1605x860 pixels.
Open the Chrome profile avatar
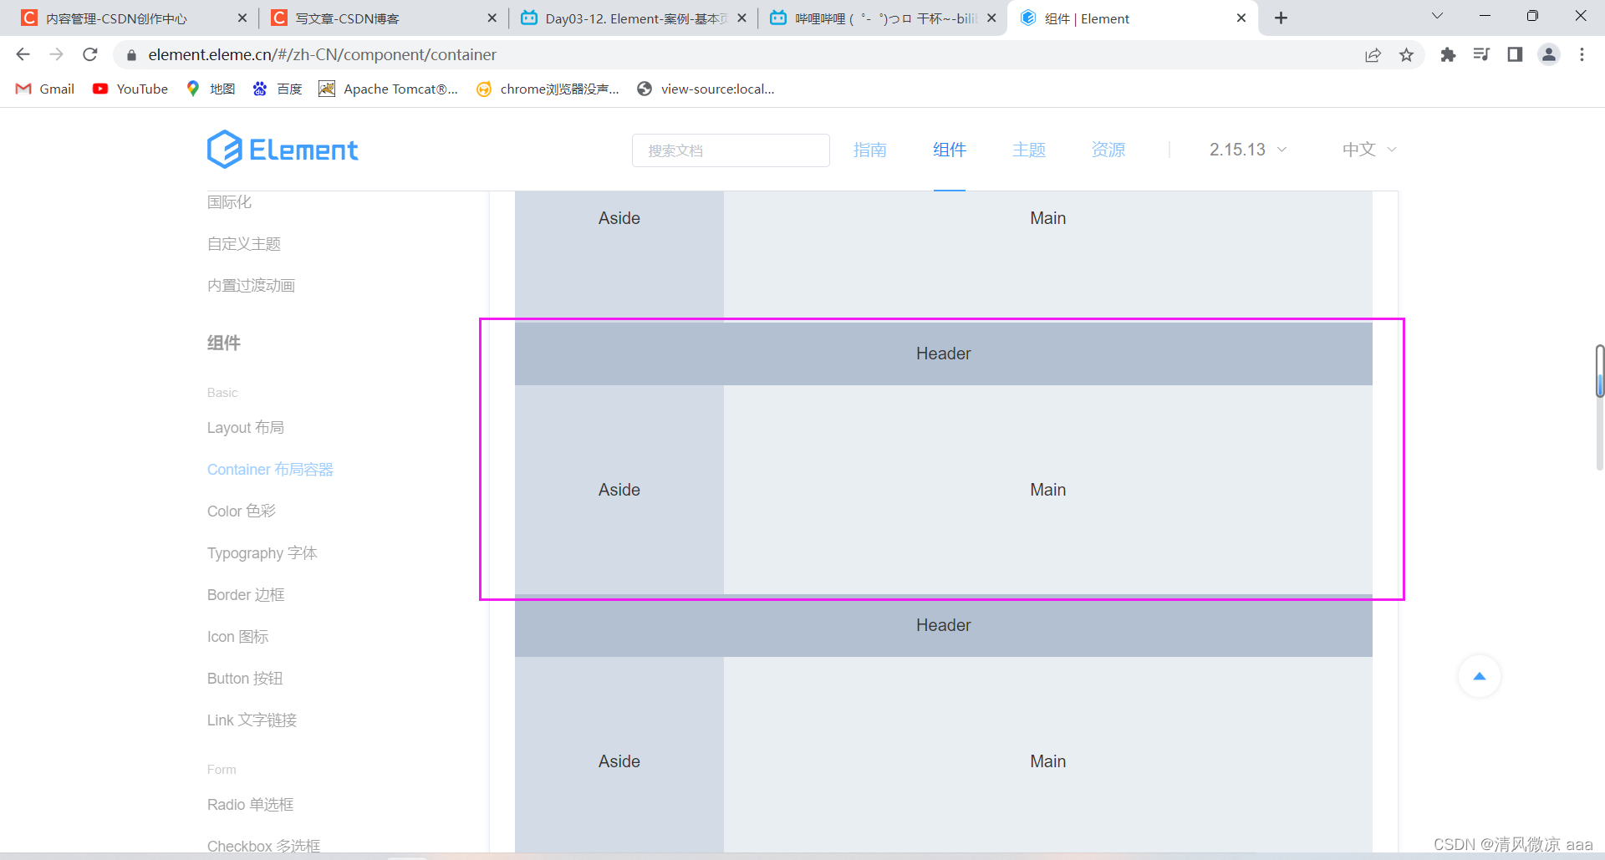1549,54
